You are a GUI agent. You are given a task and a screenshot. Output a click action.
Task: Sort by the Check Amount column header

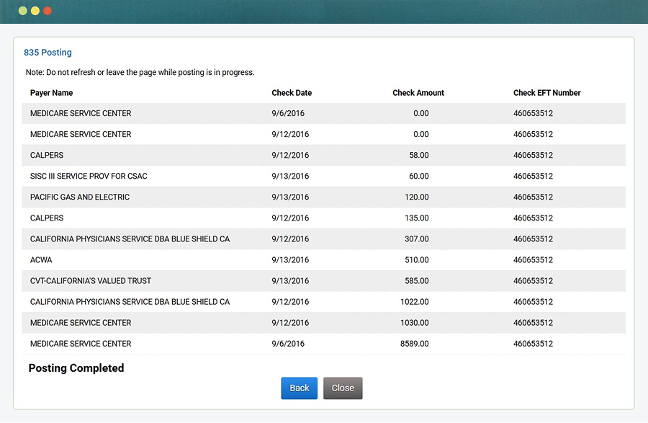pyautogui.click(x=418, y=92)
